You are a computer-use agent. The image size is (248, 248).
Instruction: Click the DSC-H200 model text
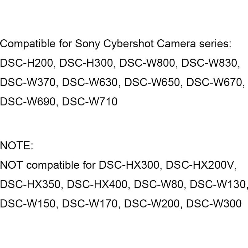(27, 63)
